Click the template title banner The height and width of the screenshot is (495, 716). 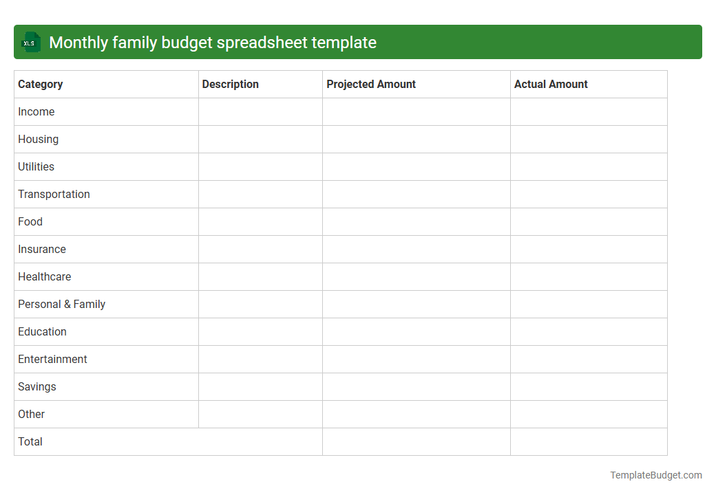pos(358,42)
